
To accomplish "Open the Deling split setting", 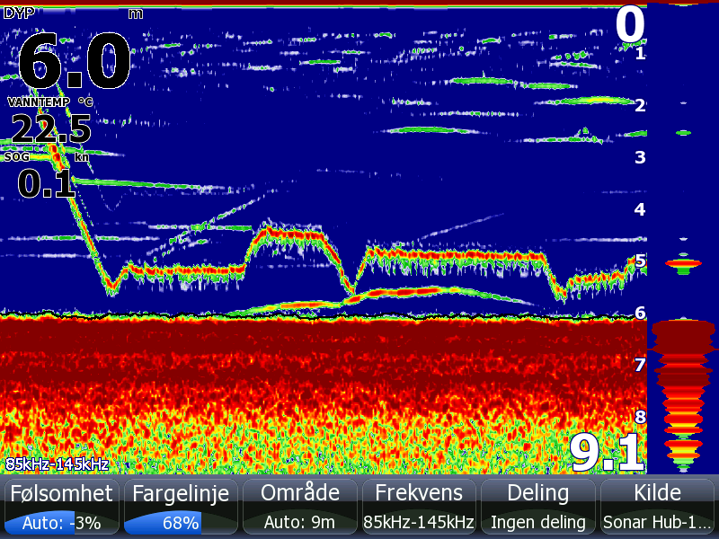I will 537,507.
